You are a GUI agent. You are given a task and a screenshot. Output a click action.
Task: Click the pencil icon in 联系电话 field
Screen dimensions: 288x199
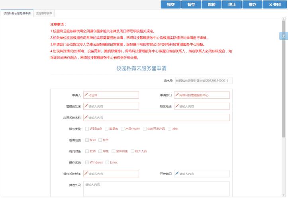point(177,106)
